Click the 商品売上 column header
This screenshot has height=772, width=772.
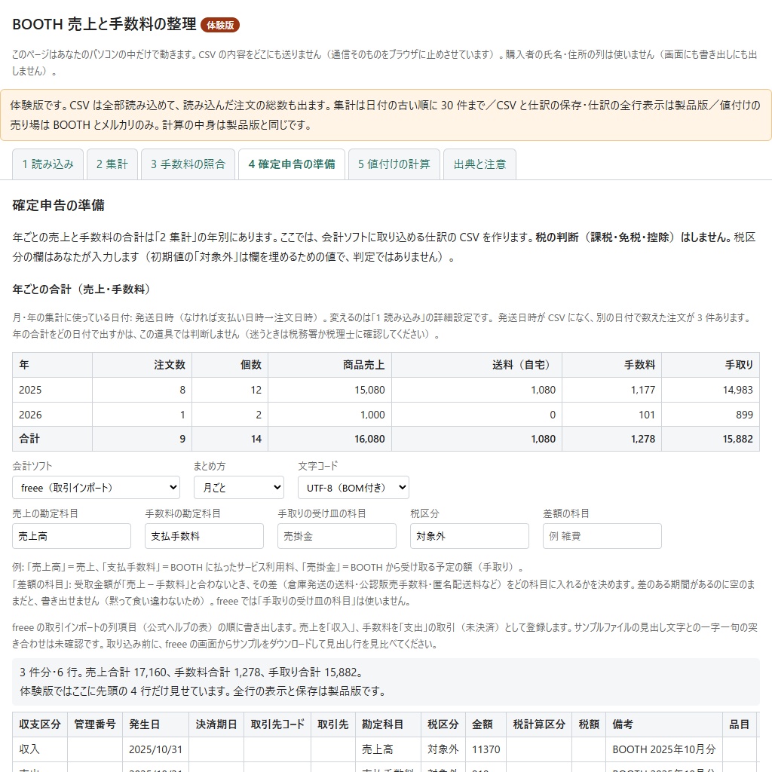330,365
